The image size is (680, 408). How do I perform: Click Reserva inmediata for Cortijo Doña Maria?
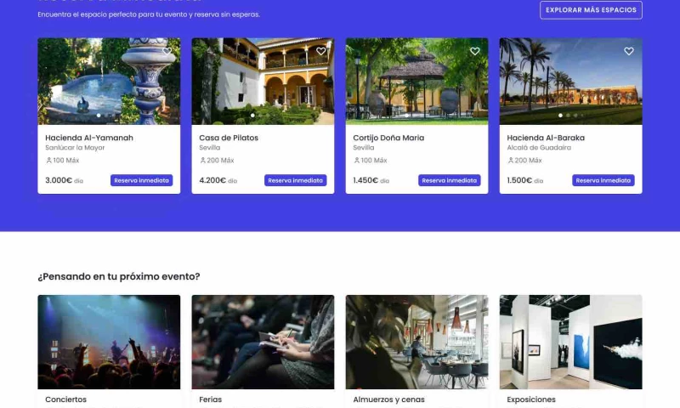pyautogui.click(x=450, y=180)
